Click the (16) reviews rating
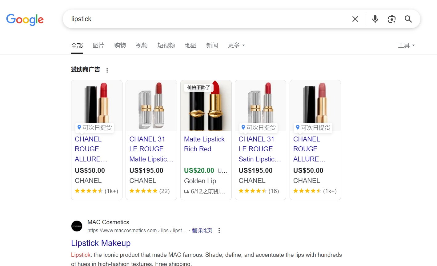The height and width of the screenshot is (266, 437). [x=259, y=191]
